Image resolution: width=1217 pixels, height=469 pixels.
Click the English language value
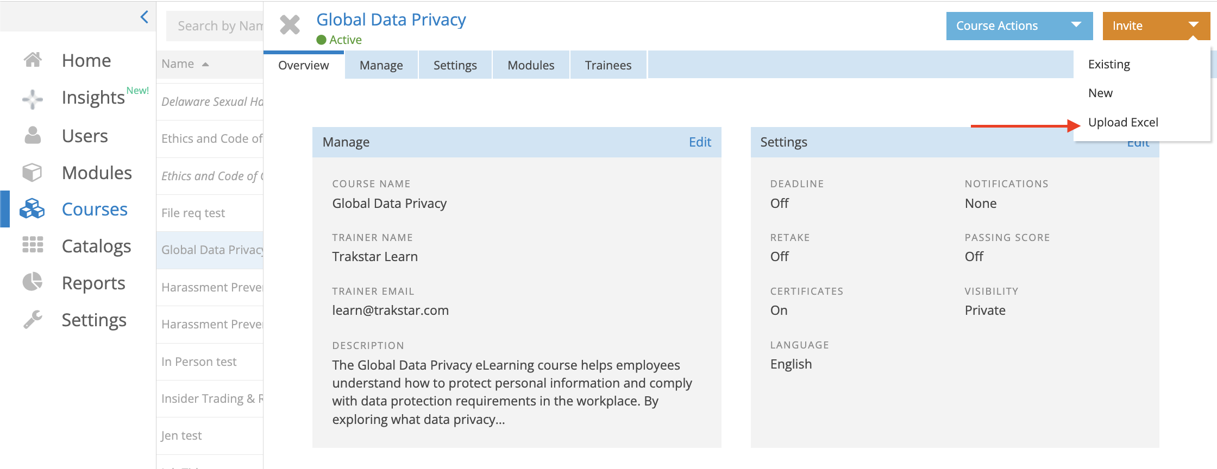pos(791,364)
